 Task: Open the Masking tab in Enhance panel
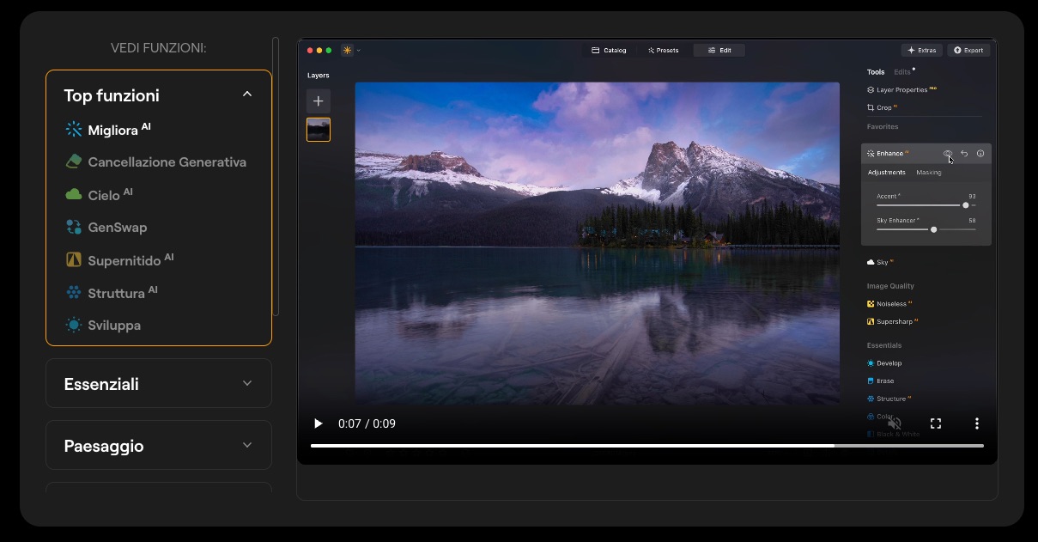point(928,172)
